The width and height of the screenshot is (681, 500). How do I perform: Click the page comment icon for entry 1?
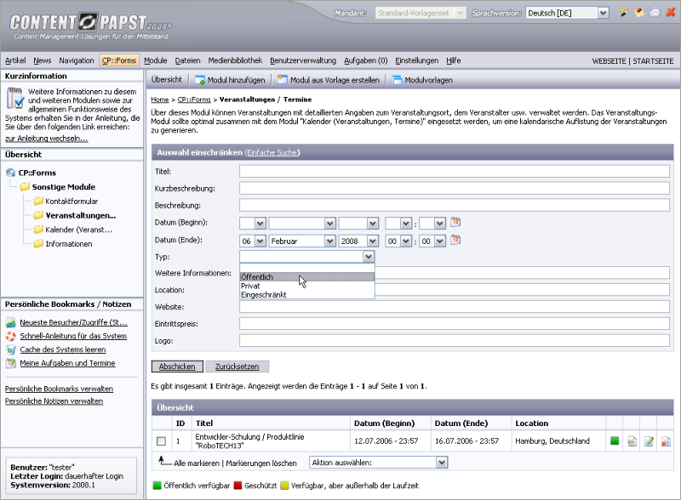pyautogui.click(x=632, y=441)
